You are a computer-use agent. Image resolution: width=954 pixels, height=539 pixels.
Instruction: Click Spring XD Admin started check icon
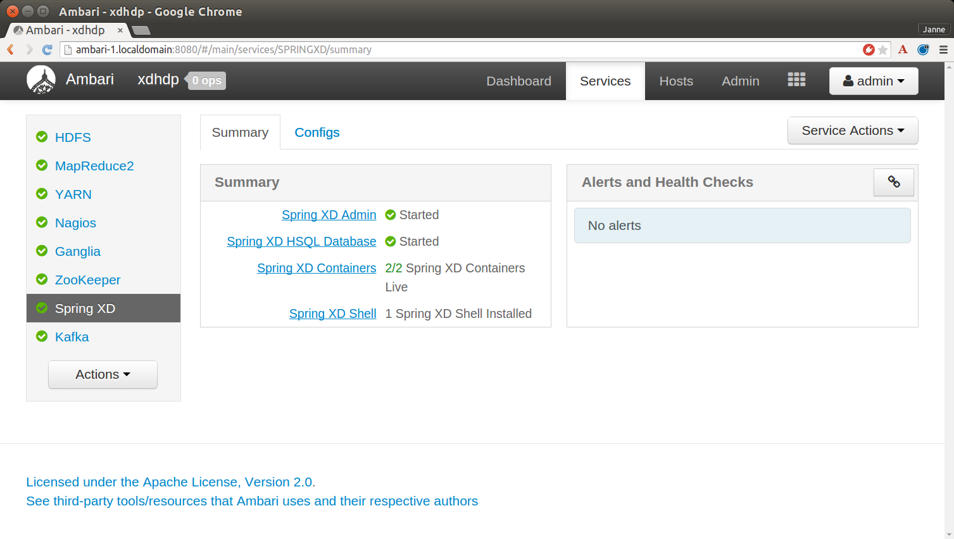391,215
